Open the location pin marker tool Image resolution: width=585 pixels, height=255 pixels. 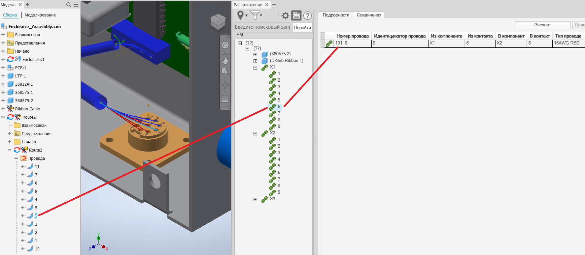pyautogui.click(x=241, y=15)
